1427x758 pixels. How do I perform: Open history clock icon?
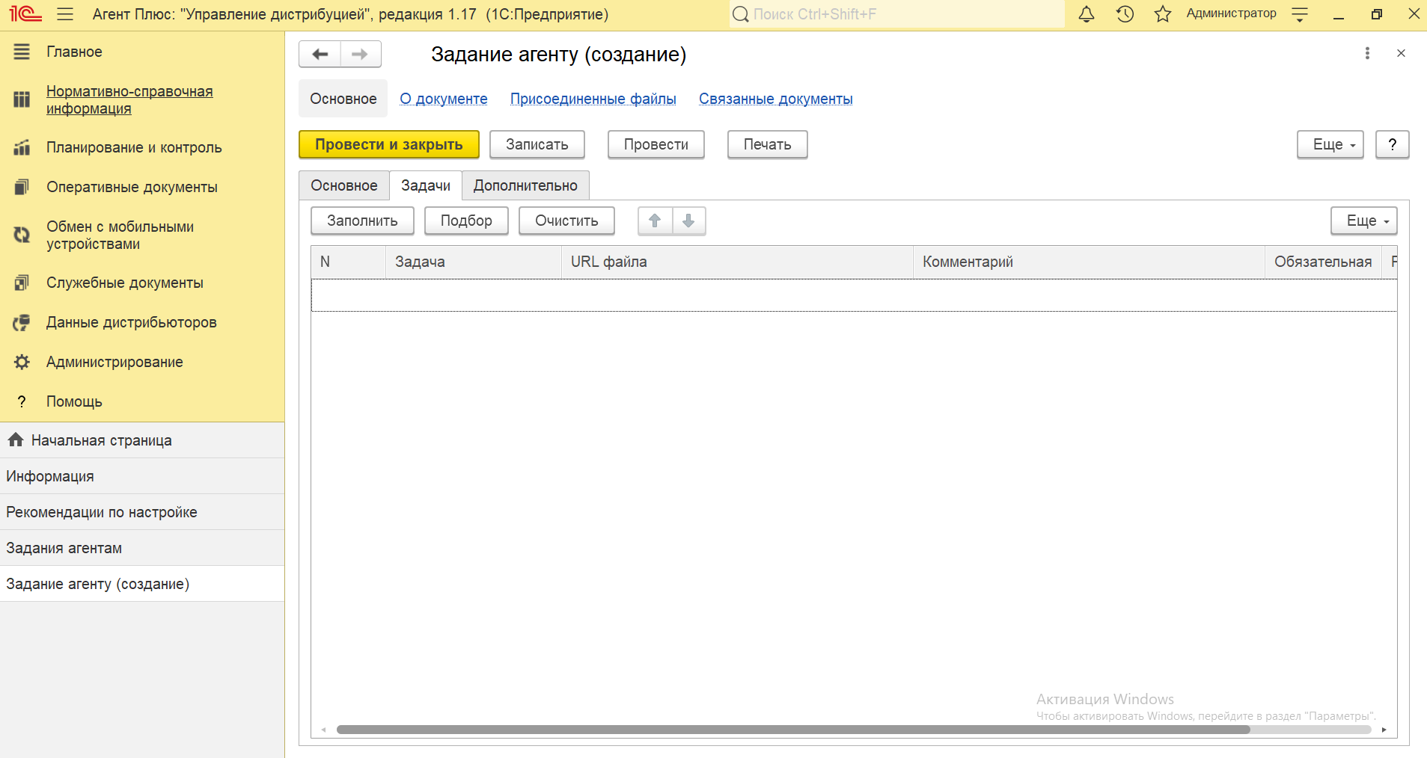pyautogui.click(x=1125, y=14)
